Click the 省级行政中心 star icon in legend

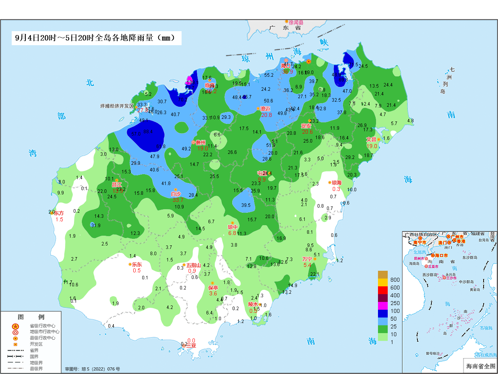(x=15, y=326)
